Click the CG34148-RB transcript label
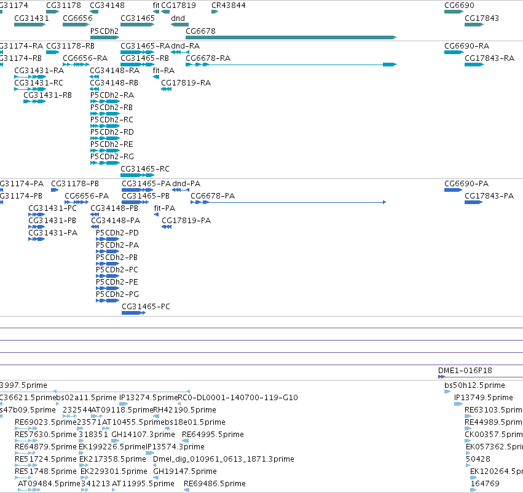 [114, 83]
